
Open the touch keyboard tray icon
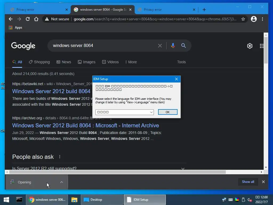click(231, 200)
